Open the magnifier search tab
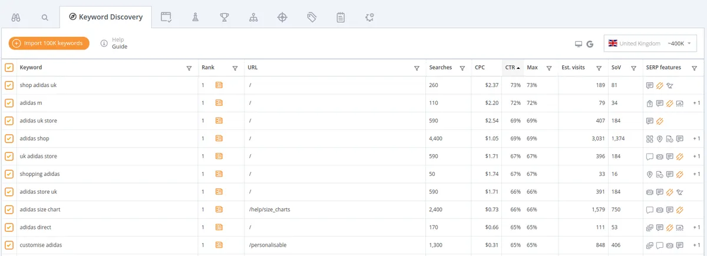 point(45,17)
